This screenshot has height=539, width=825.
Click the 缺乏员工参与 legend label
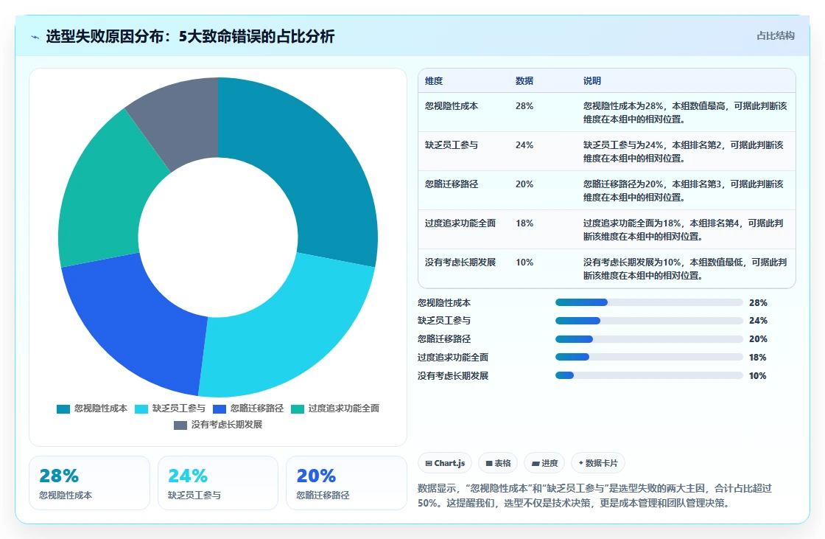coord(179,408)
